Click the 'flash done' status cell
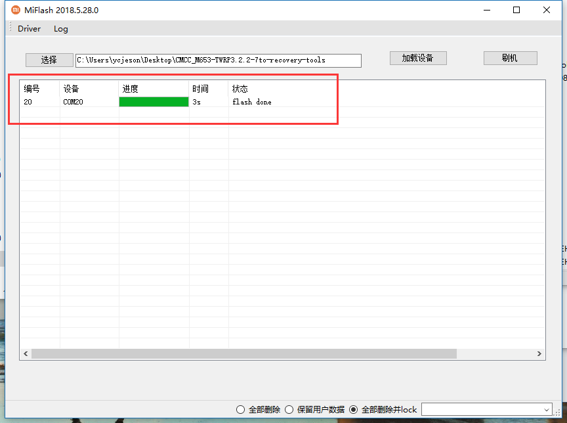This screenshot has width=567, height=423. coord(252,102)
